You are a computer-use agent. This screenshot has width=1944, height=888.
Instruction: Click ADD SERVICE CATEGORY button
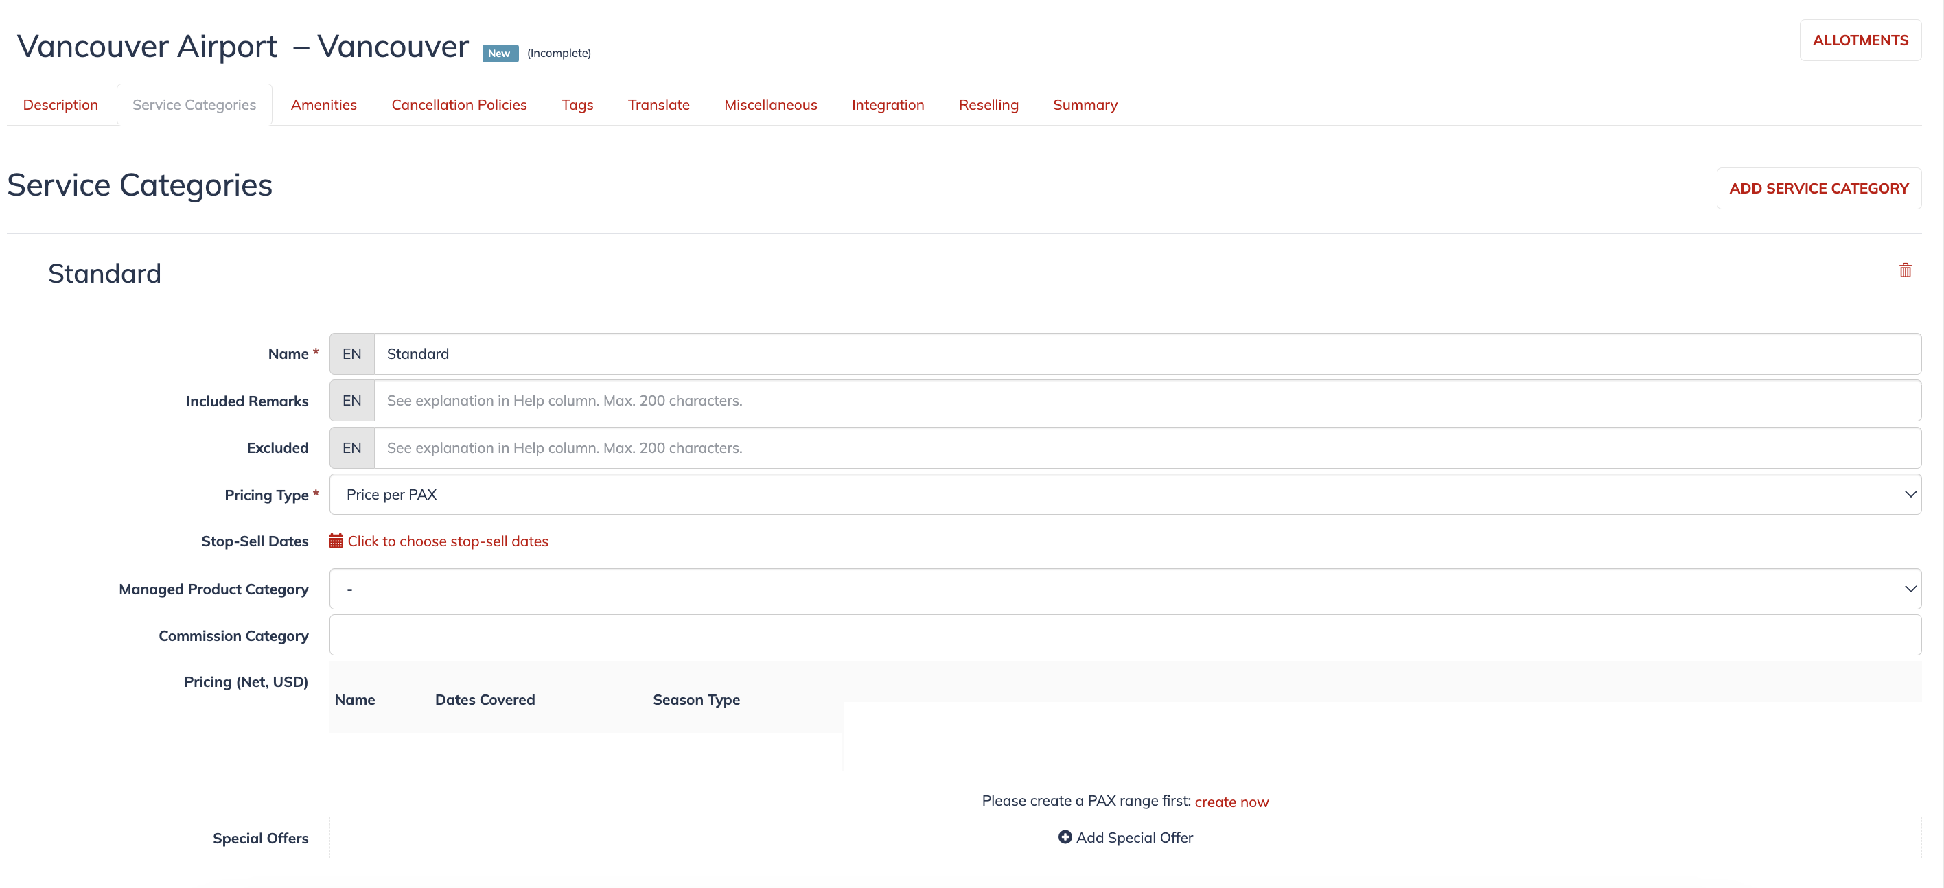1819,188
